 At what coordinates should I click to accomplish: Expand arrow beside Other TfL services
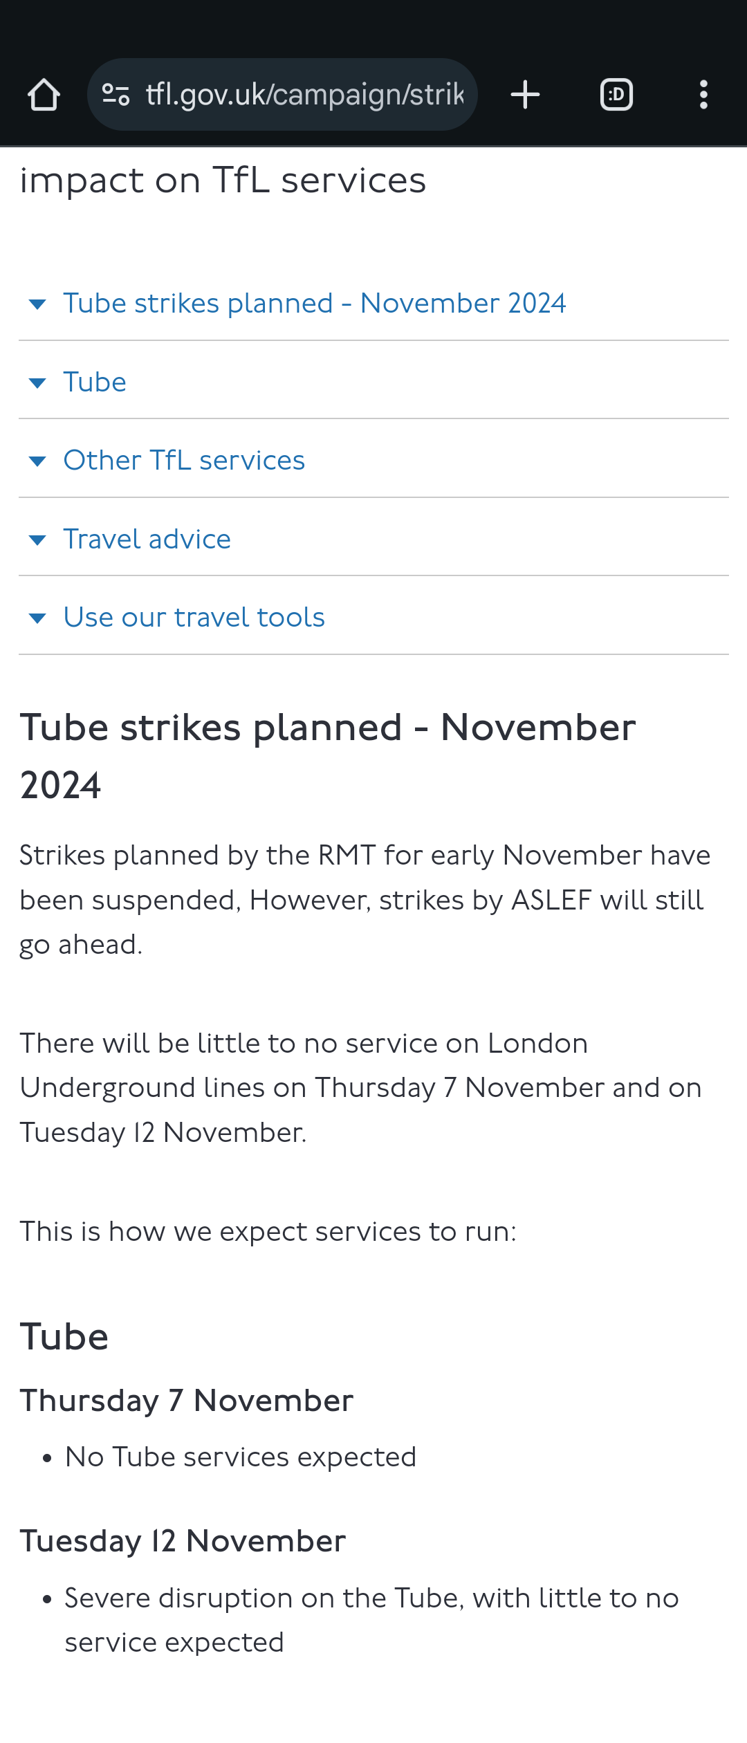[x=37, y=461]
